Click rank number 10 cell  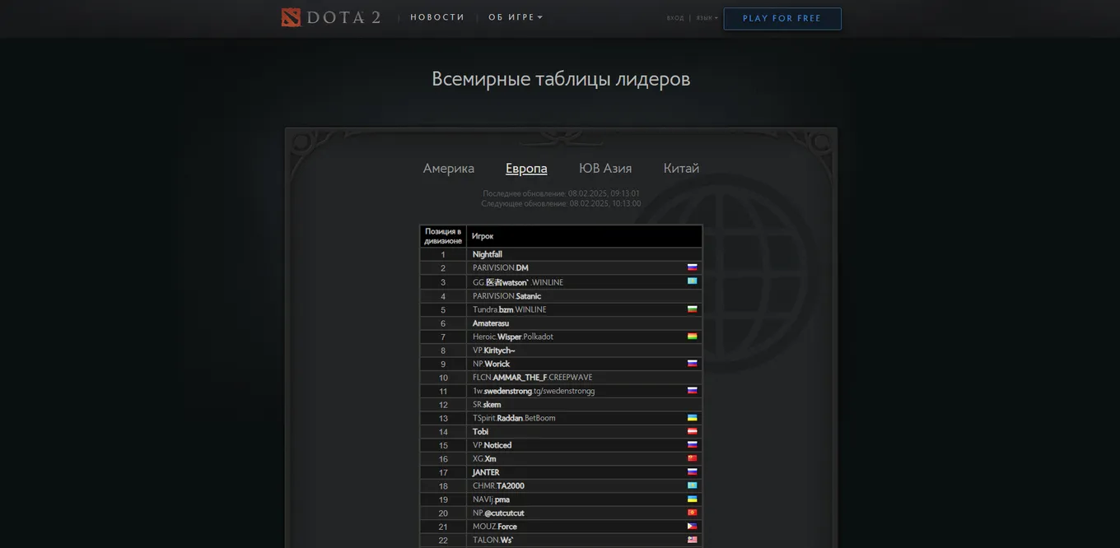coord(443,378)
